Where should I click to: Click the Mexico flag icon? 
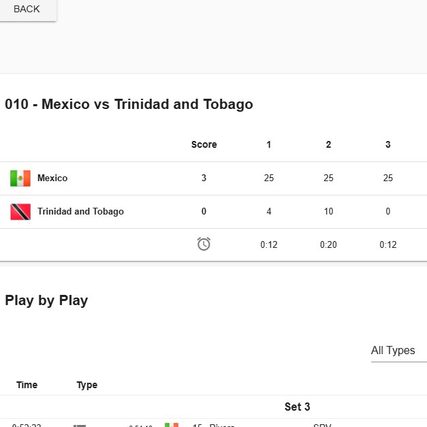tap(20, 178)
